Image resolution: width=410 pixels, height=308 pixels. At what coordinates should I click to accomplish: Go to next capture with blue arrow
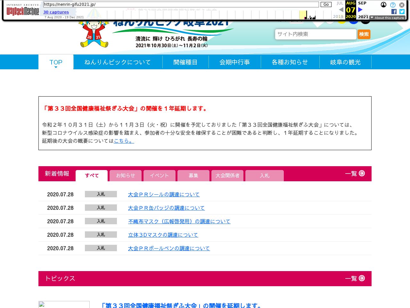tap(360, 10)
